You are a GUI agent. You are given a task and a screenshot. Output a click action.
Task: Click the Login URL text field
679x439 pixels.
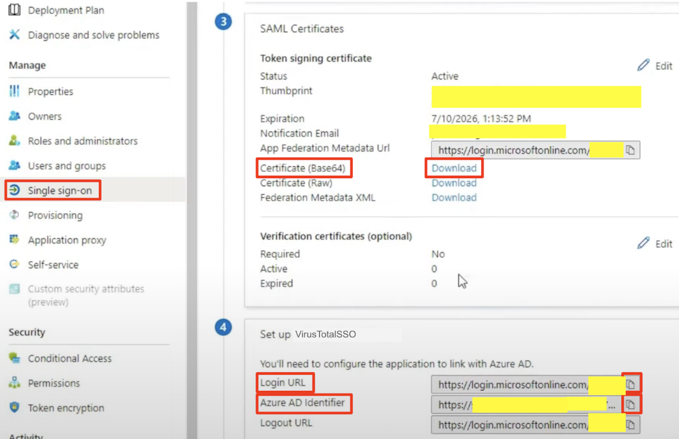(536, 385)
